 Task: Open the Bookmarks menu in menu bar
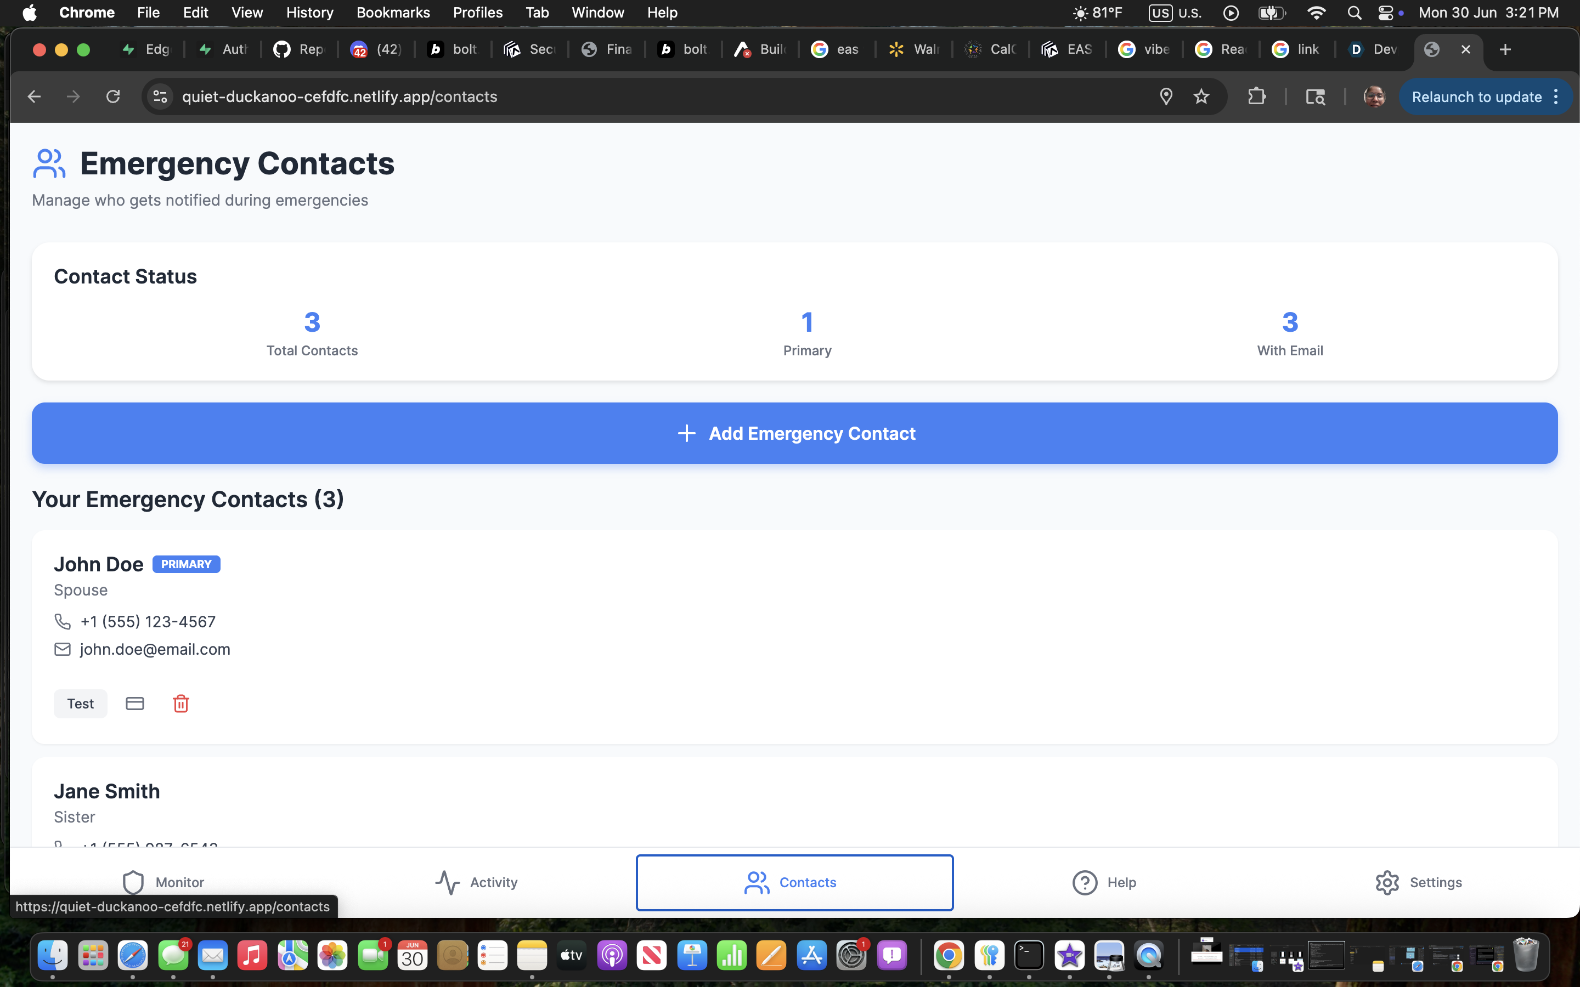(x=393, y=13)
